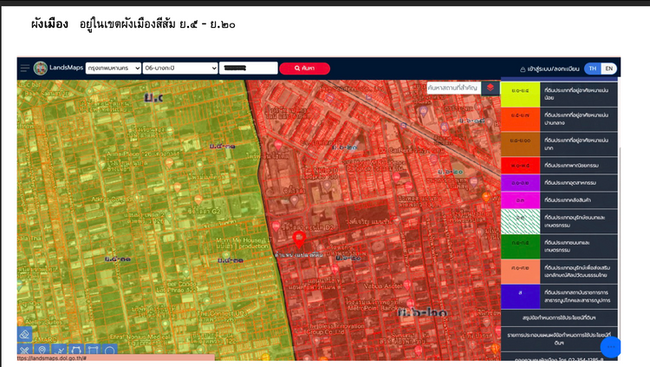The image size is (650, 367).
Task: Click the red พ.1-พ.5 commercial swatch
Action: click(520, 165)
